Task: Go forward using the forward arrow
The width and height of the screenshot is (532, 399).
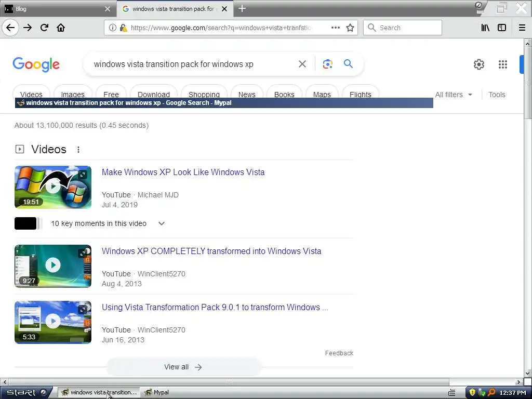Action: click(x=28, y=28)
